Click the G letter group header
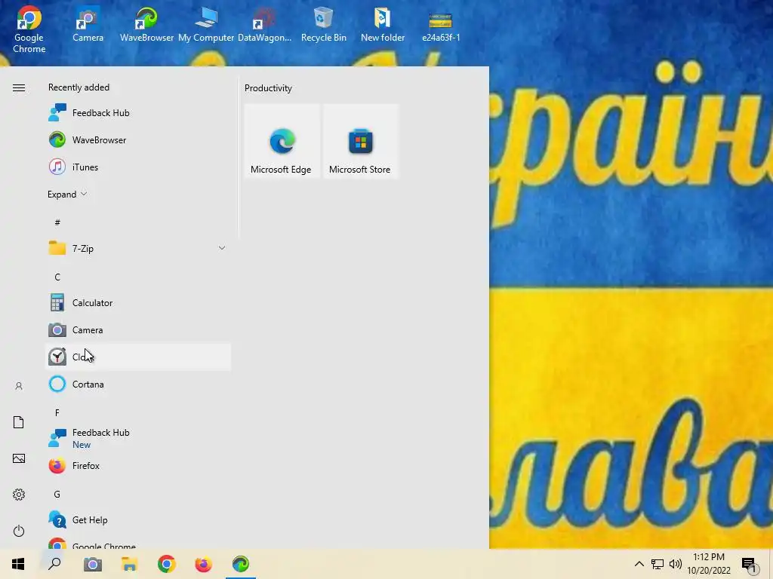The height and width of the screenshot is (579, 773). pos(57,495)
